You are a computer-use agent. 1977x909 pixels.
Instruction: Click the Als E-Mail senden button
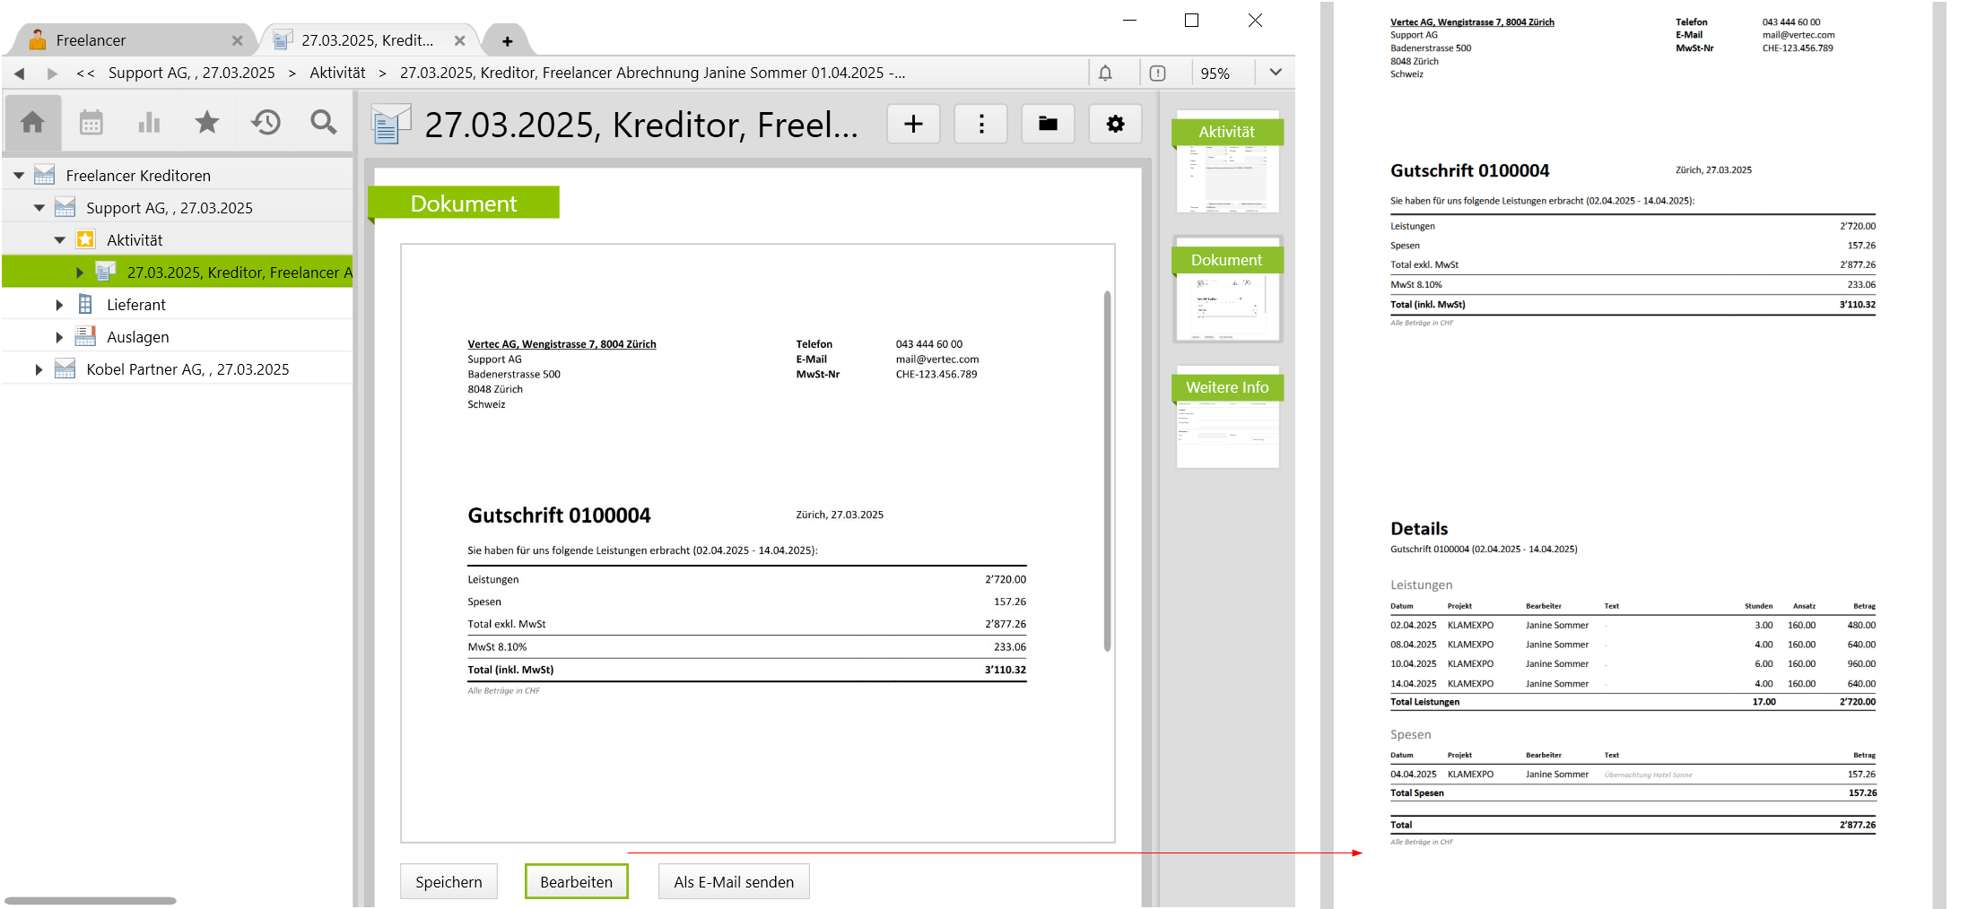click(x=733, y=882)
